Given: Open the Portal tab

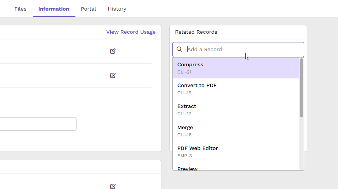Looking at the screenshot, I should point(89,9).
